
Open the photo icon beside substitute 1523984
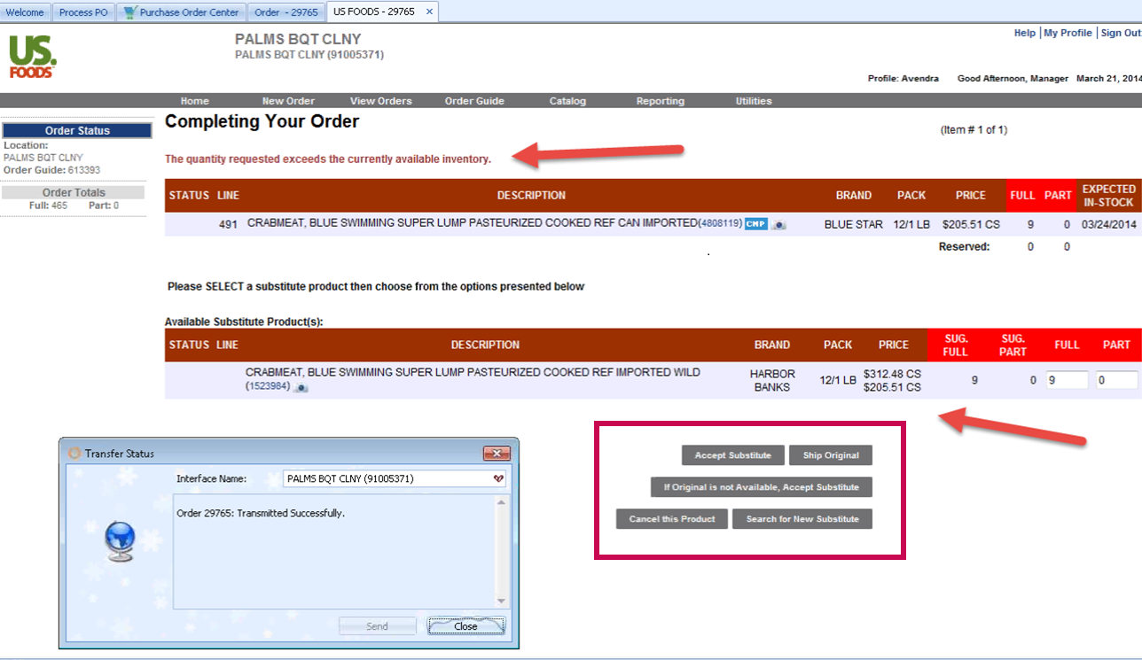pos(301,388)
